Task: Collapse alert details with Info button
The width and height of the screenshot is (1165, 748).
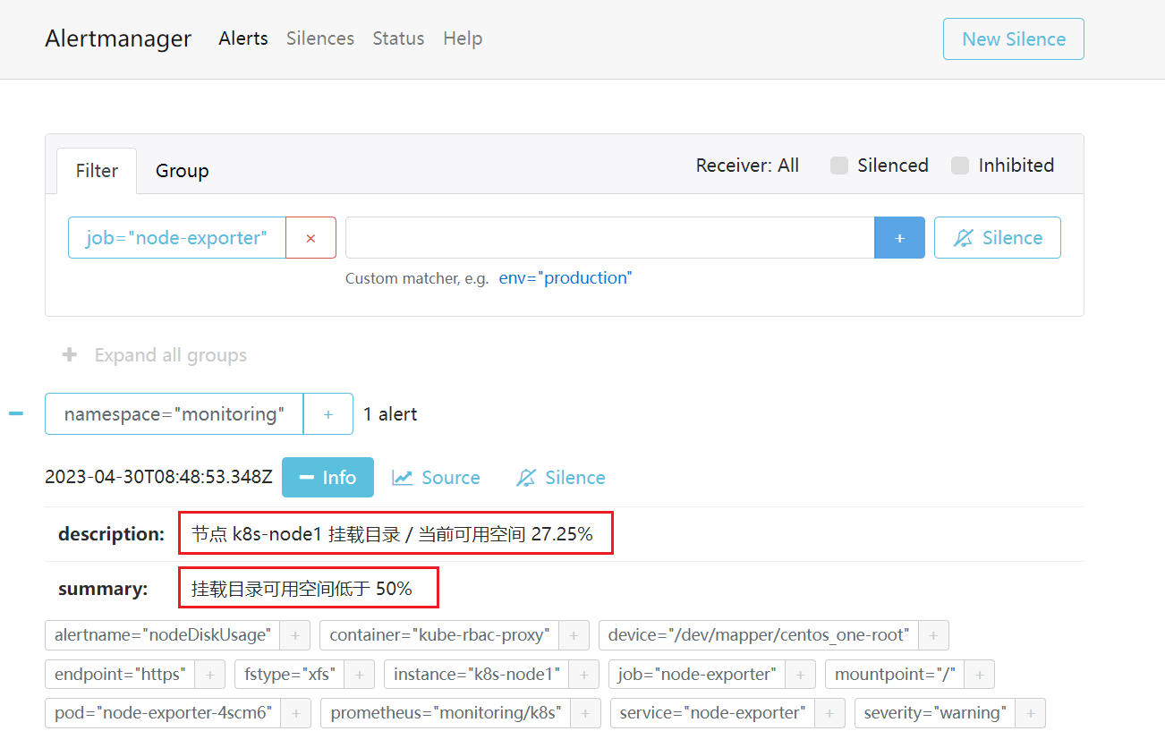Action: [327, 478]
